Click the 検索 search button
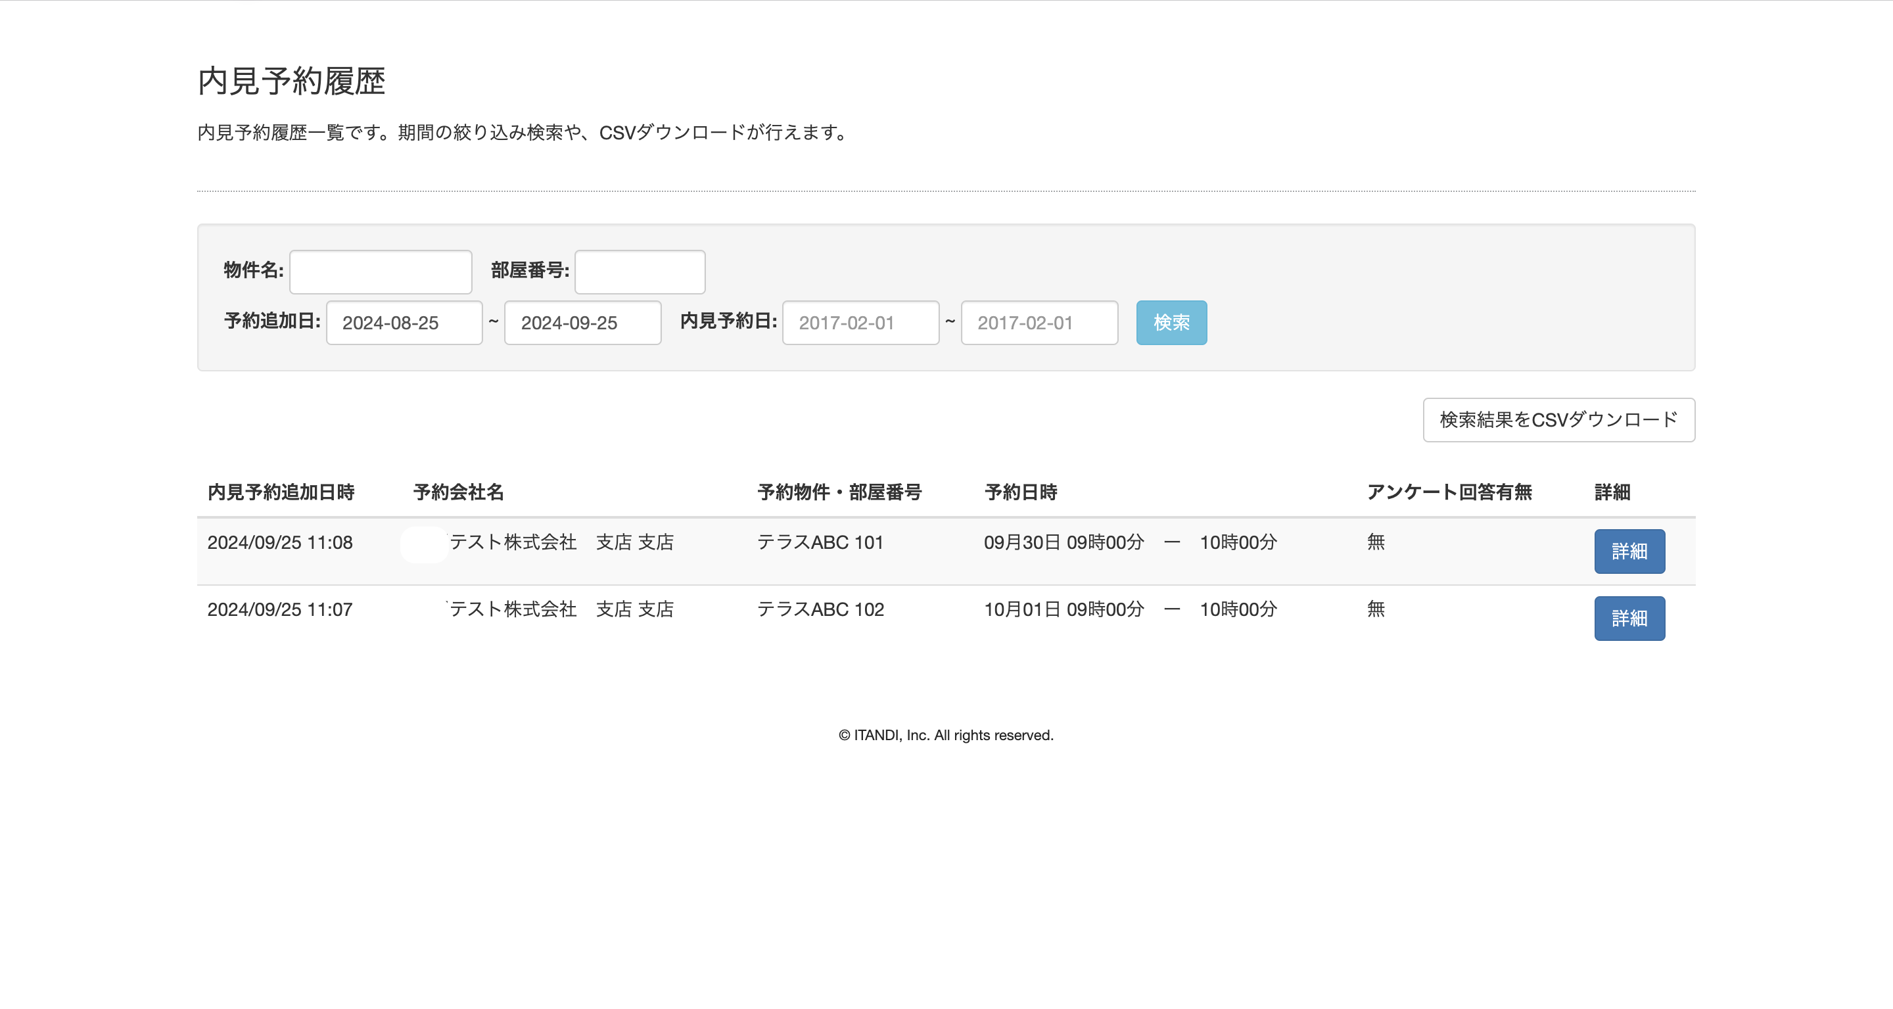Screen dimensions: 1893x1009 coord(1171,322)
